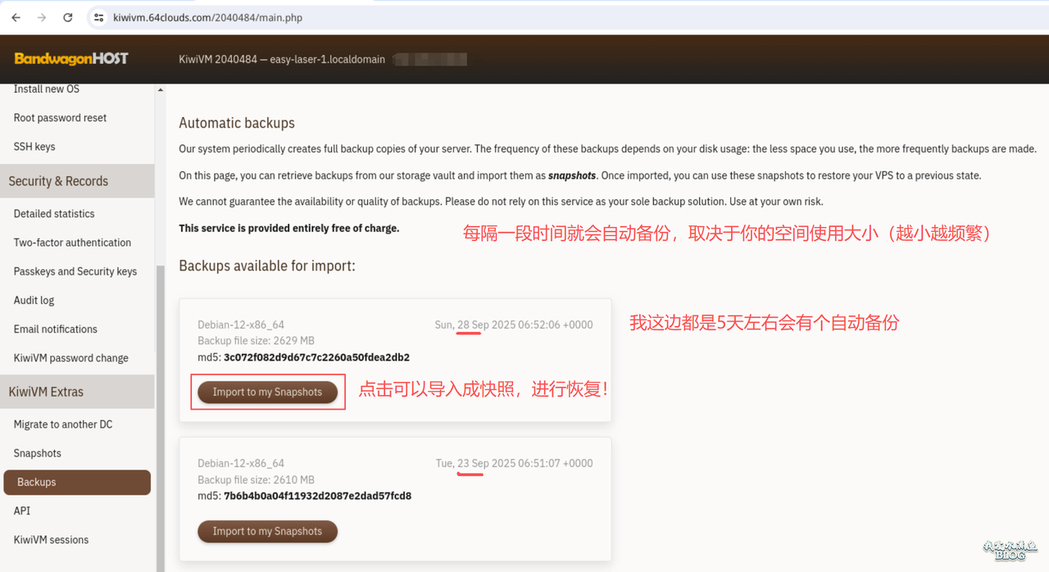The height and width of the screenshot is (572, 1049).
Task: Open Root password reset
Action: [x=60, y=118]
